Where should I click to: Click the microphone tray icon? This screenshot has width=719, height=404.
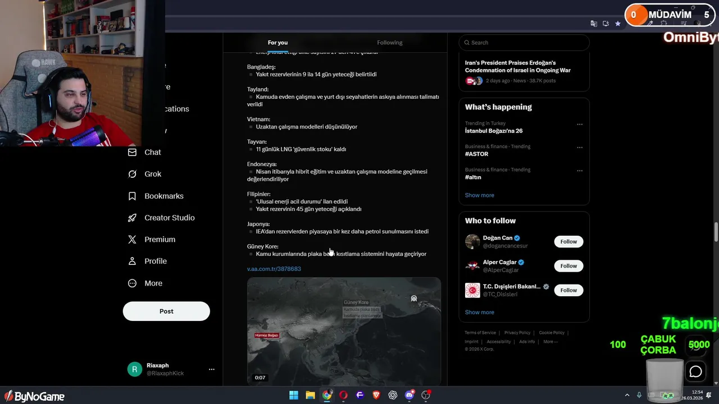click(639, 395)
